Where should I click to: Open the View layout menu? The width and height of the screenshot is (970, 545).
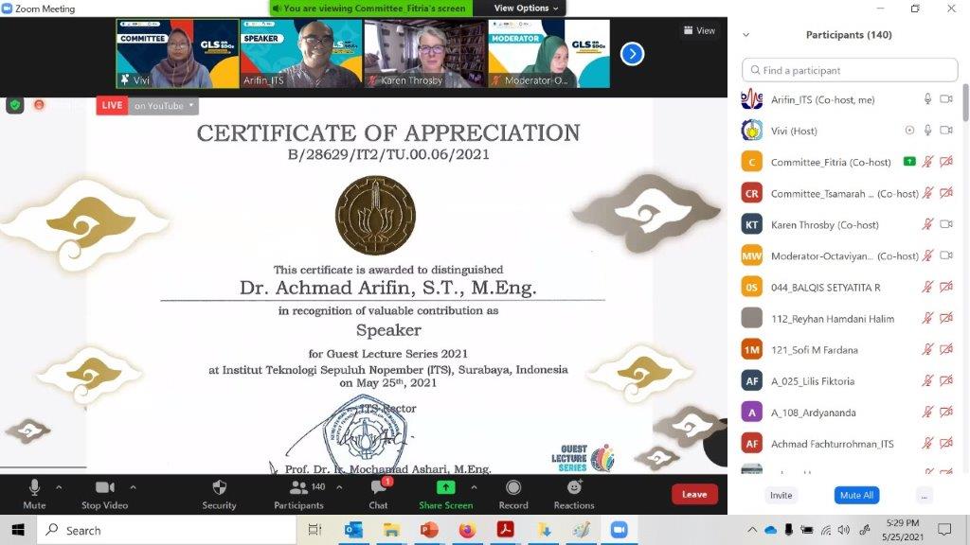tap(700, 30)
